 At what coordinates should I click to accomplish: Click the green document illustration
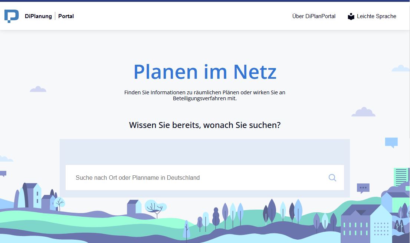tap(401, 177)
